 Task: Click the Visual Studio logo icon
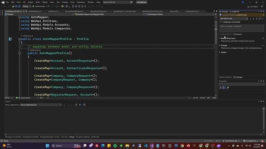(3, 2)
